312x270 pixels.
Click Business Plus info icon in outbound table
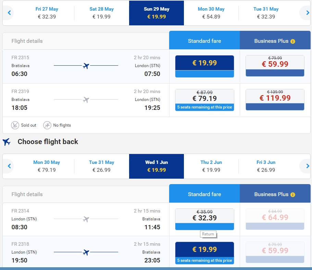293,41
